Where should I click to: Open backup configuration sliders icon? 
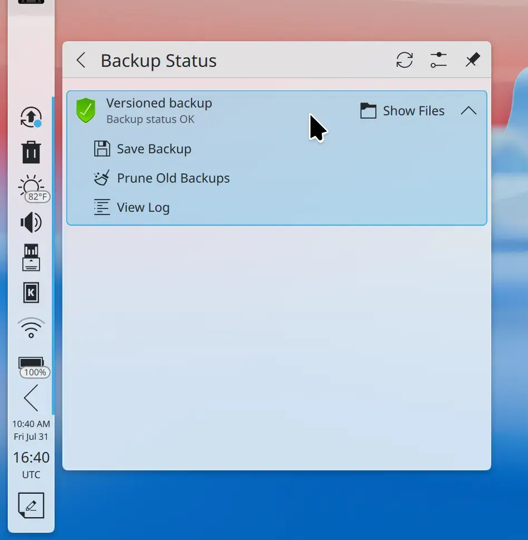438,60
